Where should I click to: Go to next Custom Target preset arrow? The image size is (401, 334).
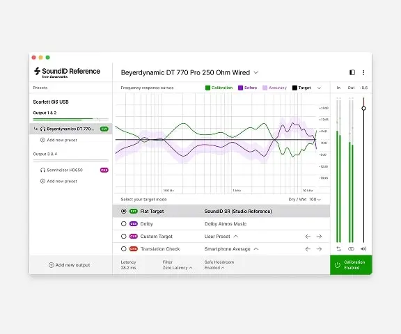tap(319, 237)
